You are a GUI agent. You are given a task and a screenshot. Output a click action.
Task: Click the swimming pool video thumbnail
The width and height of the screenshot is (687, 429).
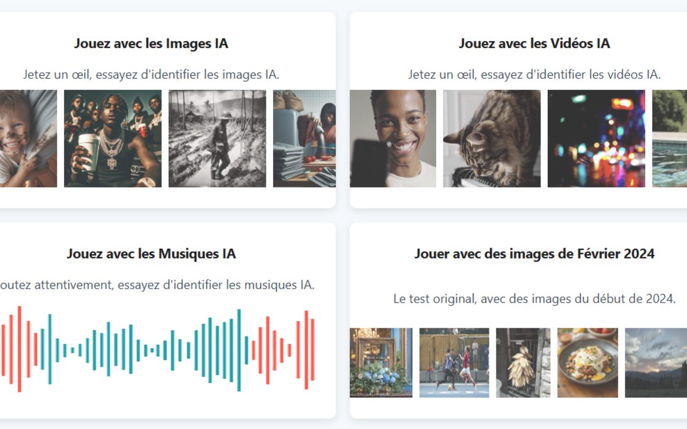point(670,138)
